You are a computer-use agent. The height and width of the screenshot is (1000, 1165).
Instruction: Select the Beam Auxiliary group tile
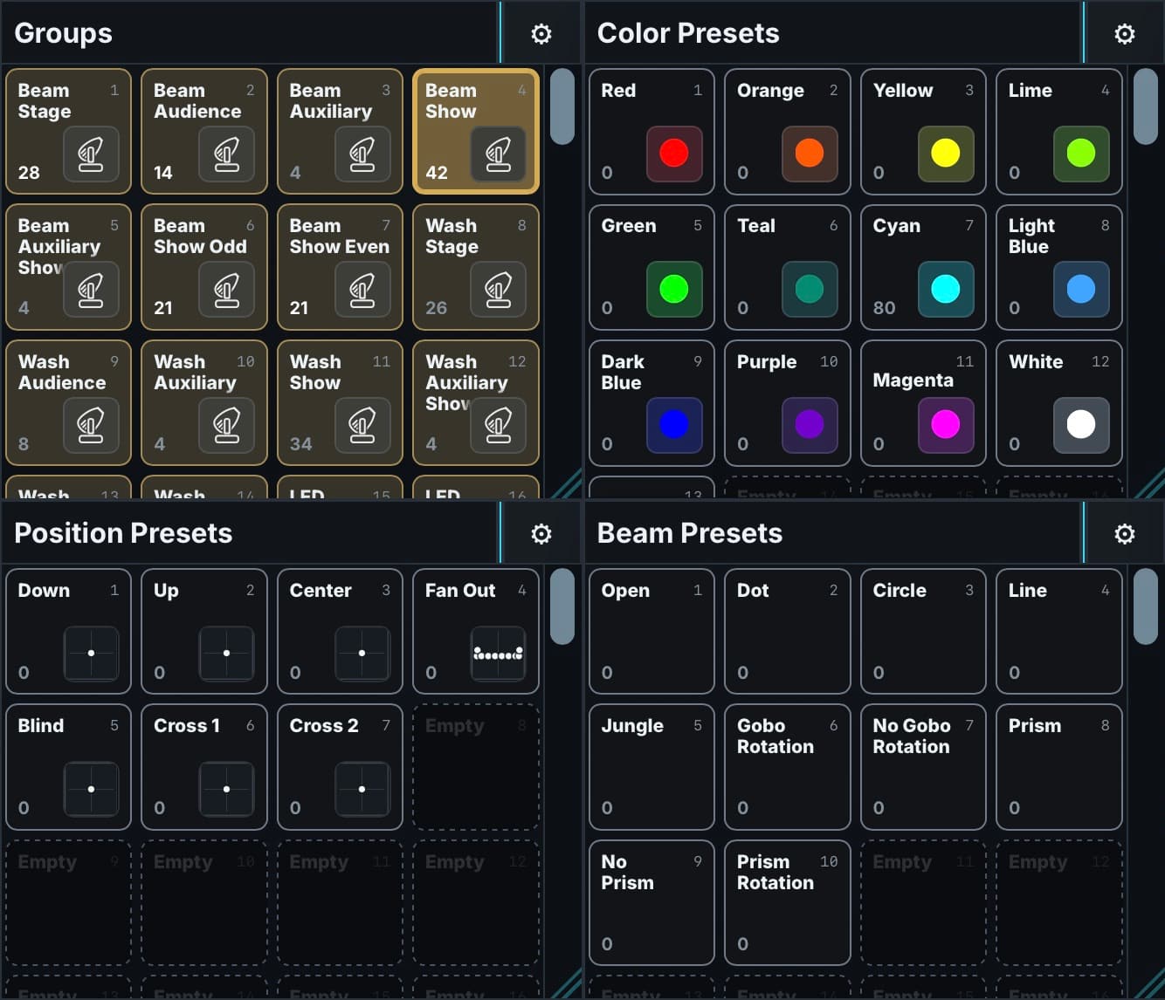click(x=340, y=131)
